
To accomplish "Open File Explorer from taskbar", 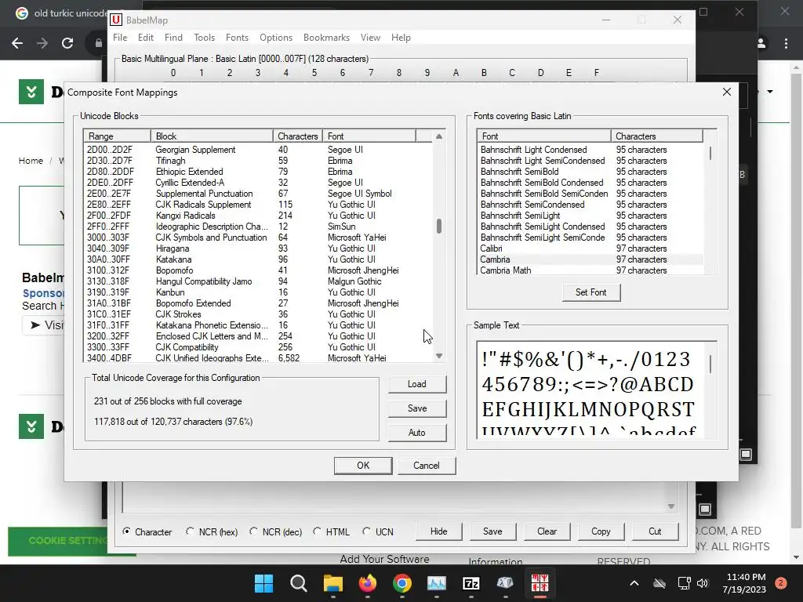I will 332,583.
